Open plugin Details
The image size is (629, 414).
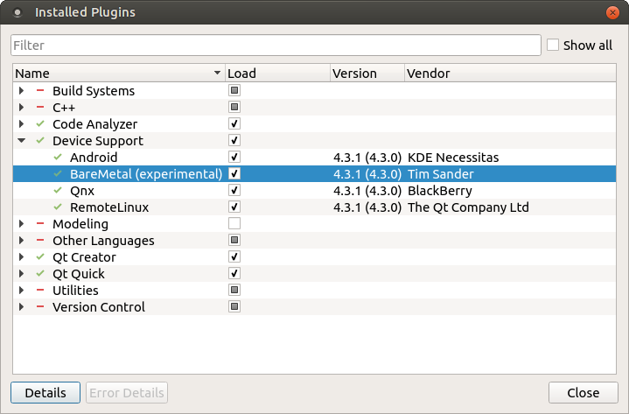pyautogui.click(x=45, y=393)
